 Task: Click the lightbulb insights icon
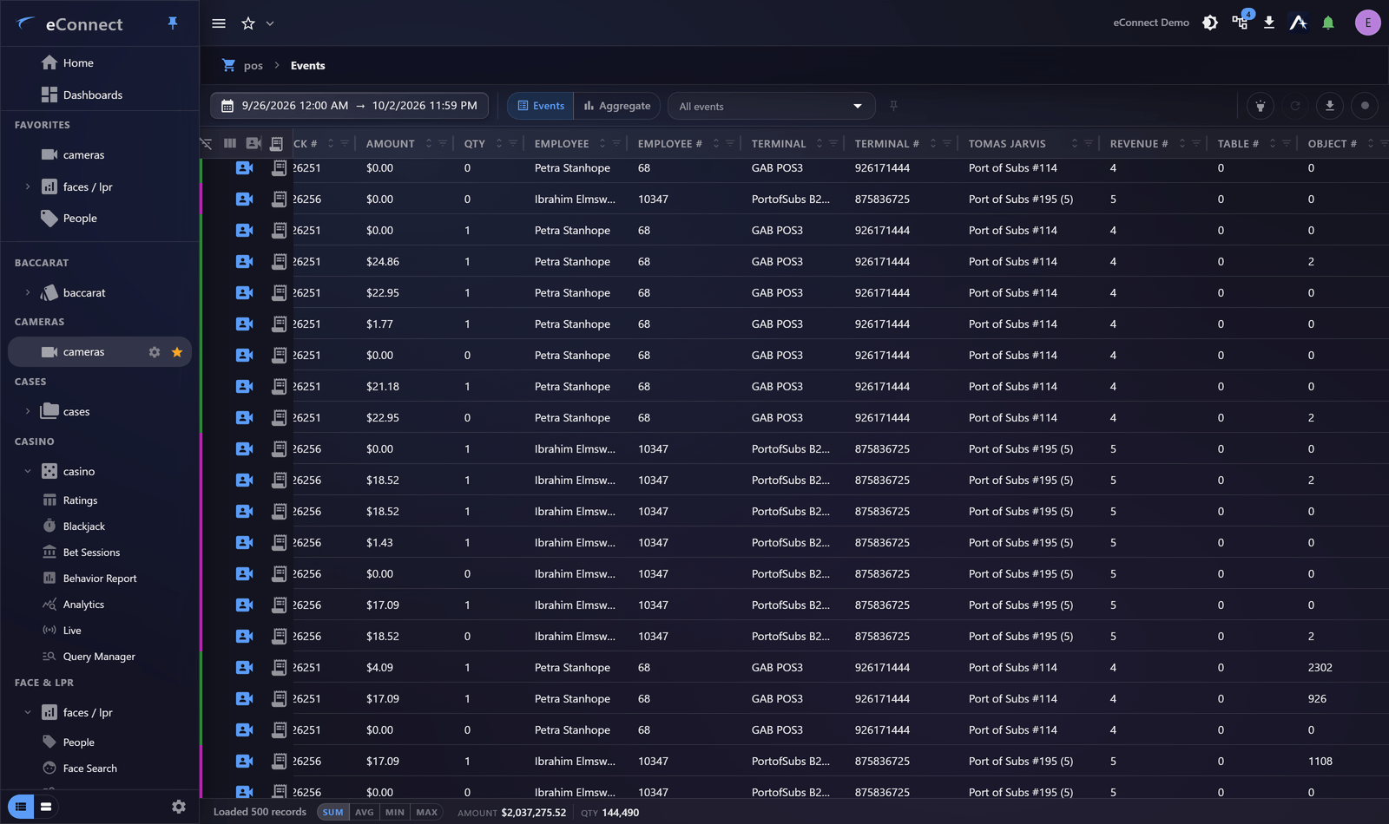(1261, 106)
